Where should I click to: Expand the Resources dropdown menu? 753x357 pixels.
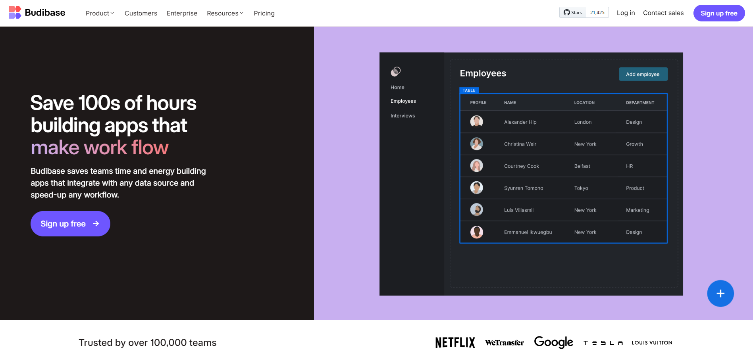(225, 13)
